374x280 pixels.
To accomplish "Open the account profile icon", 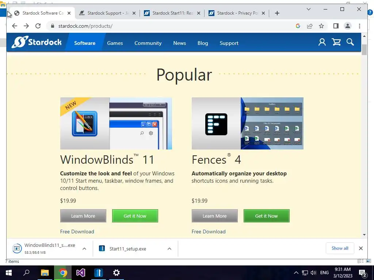I will click(x=322, y=42).
